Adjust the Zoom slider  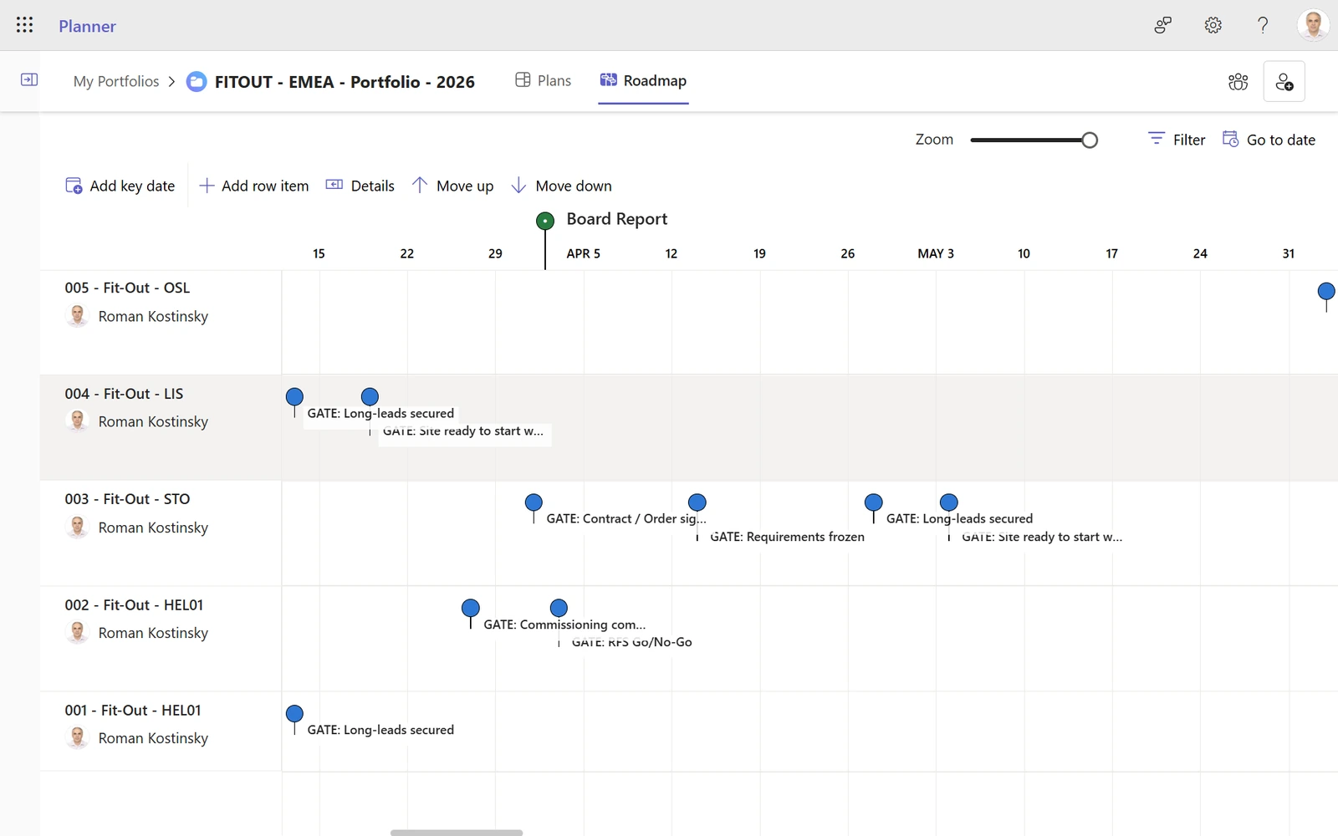1089,140
